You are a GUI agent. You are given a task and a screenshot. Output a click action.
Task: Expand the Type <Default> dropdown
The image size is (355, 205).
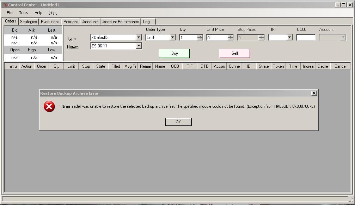[139, 38]
